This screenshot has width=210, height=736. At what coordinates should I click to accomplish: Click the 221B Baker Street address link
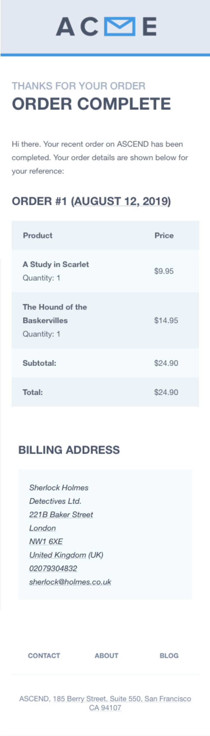click(x=61, y=515)
